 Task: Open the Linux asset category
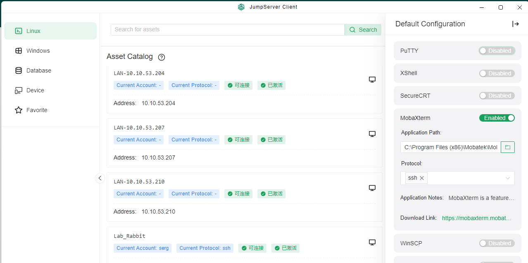pyautogui.click(x=50, y=31)
